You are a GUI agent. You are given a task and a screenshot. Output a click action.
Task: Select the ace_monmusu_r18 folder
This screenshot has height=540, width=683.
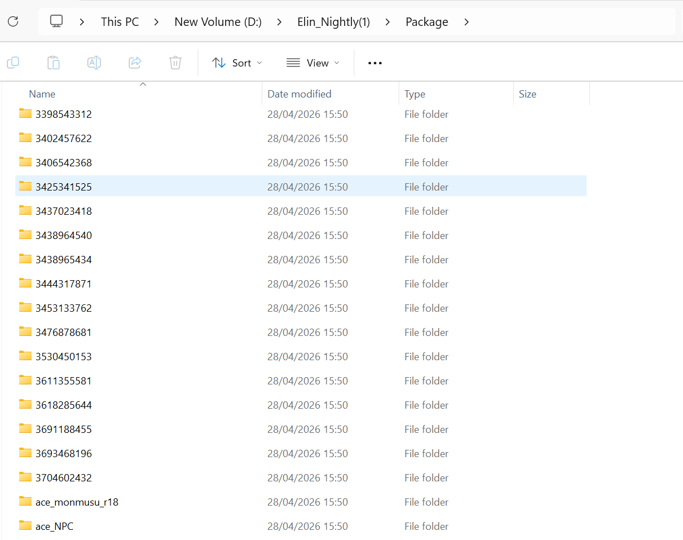pos(301,502)
